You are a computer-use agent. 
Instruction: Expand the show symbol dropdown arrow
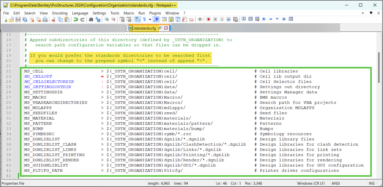tap(150, 19)
